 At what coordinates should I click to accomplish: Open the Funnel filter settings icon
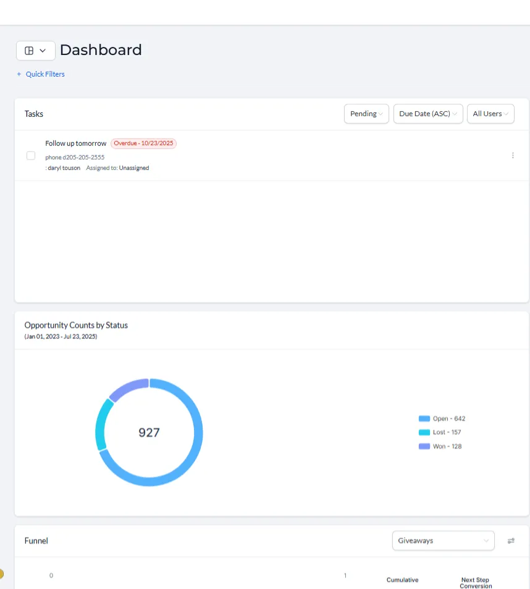tap(511, 541)
